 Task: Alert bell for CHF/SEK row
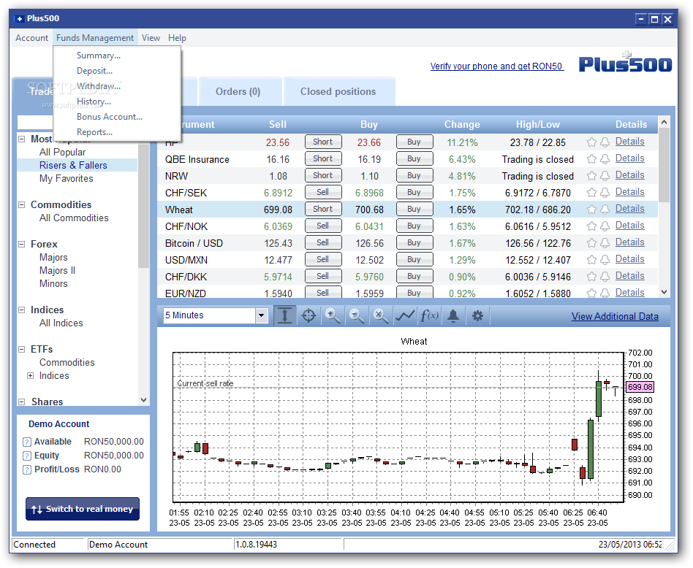coord(605,193)
